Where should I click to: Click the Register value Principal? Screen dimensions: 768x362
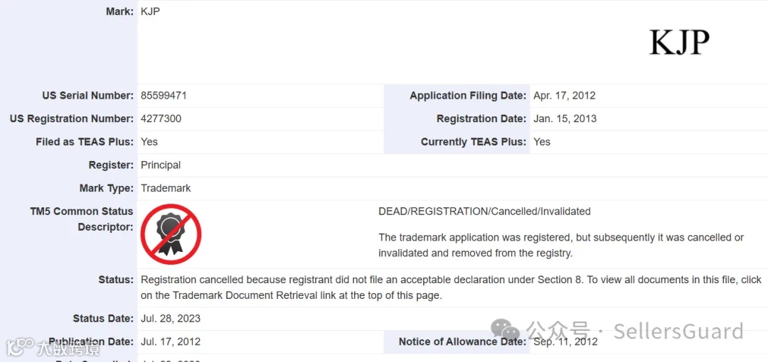point(161,165)
